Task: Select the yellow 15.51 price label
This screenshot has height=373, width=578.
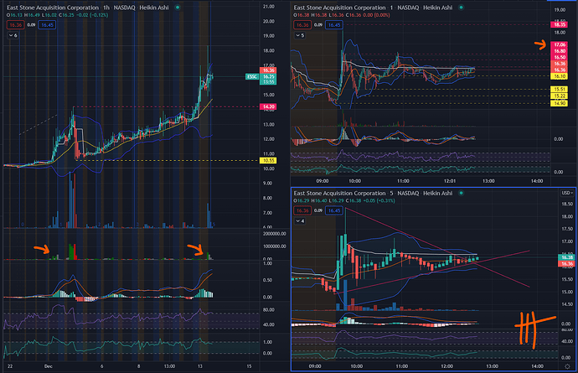Action: [x=560, y=90]
